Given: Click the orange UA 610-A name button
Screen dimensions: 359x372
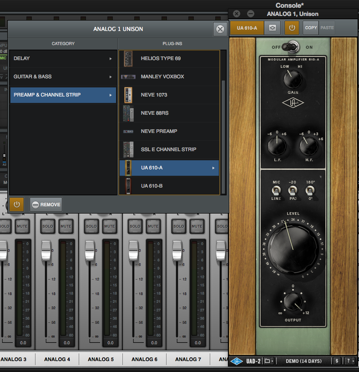Looking at the screenshot, I should 247,28.
